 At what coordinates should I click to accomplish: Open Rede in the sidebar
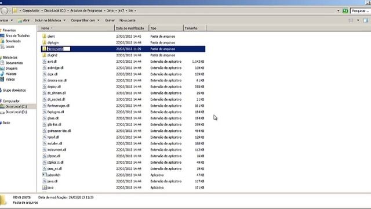click(x=6, y=122)
